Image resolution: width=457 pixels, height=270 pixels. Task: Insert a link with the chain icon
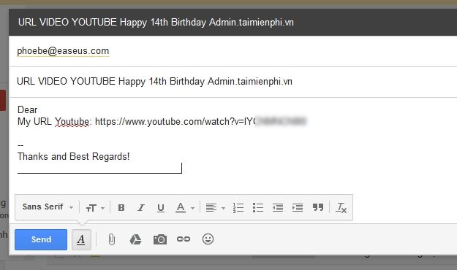click(184, 239)
